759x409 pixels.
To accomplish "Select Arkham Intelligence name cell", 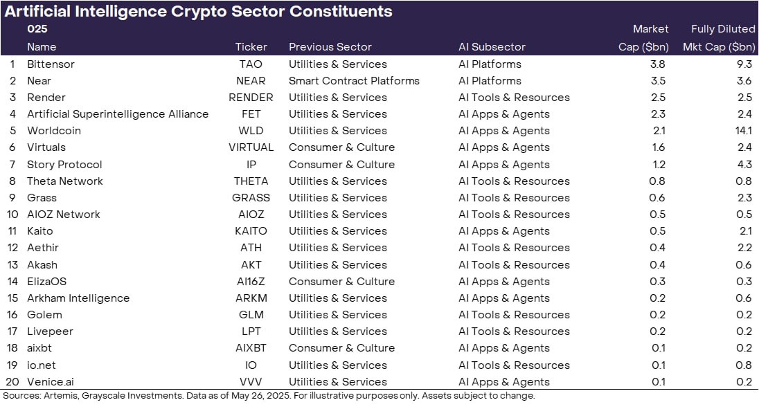I will [78, 298].
